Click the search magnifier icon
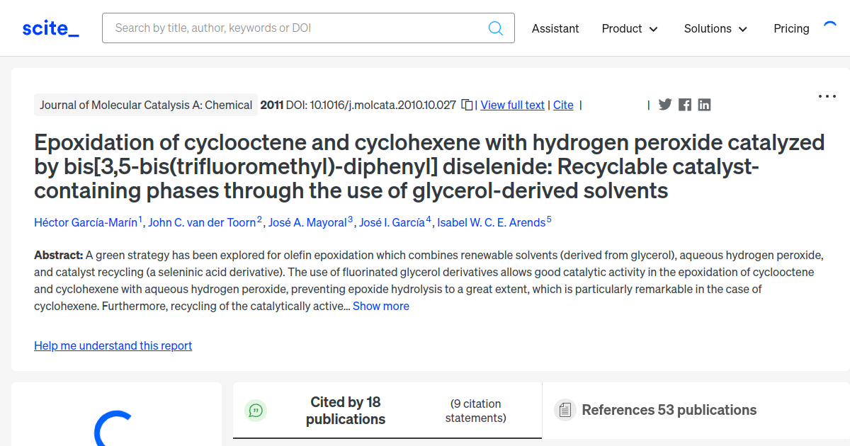Screen dimensions: 850x446 (x=496, y=28)
